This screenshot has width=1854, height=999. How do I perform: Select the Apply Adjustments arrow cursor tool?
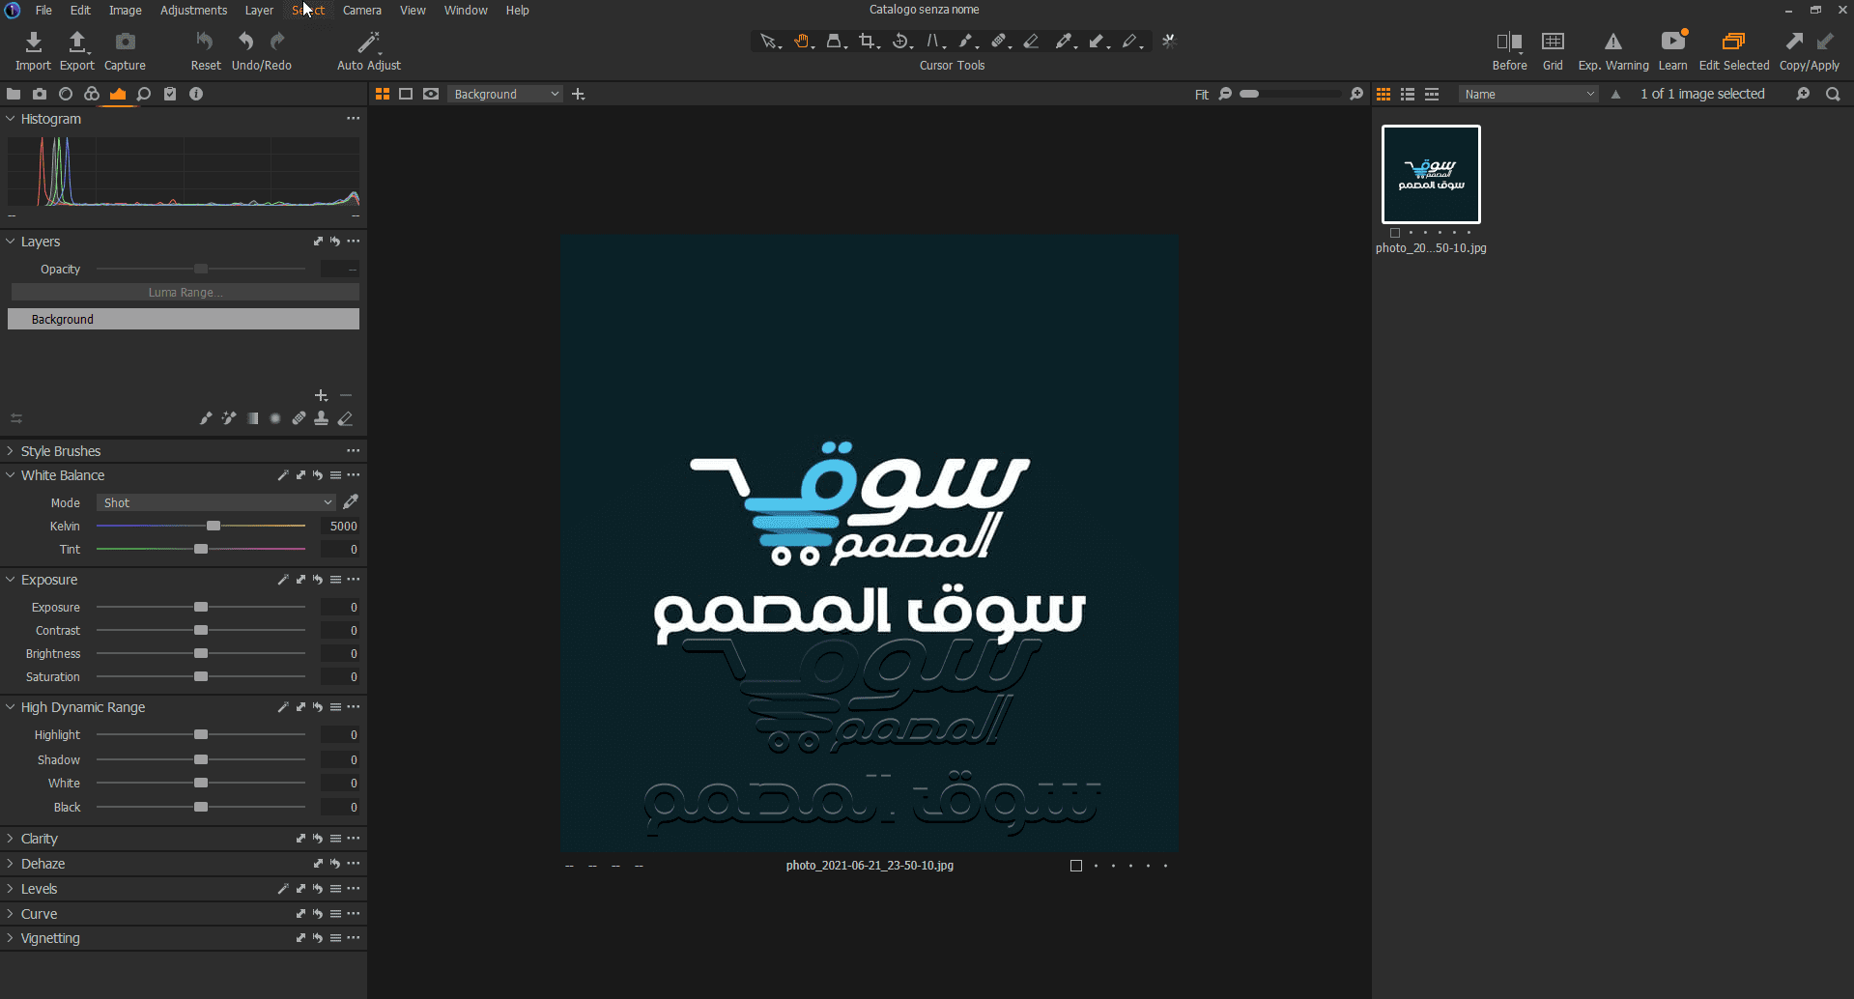1098,42
